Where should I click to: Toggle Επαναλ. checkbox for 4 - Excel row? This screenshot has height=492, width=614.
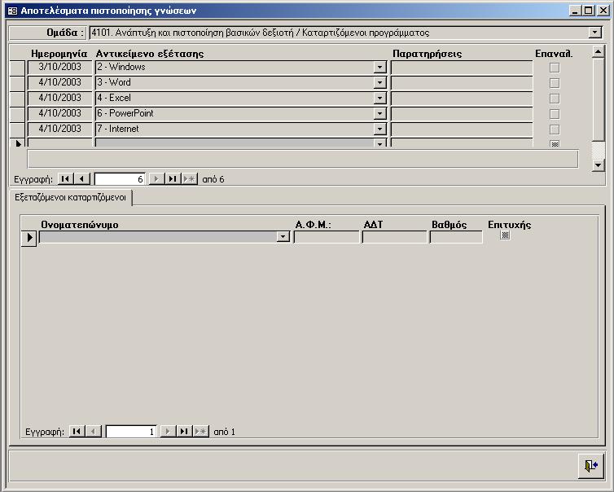tap(555, 99)
